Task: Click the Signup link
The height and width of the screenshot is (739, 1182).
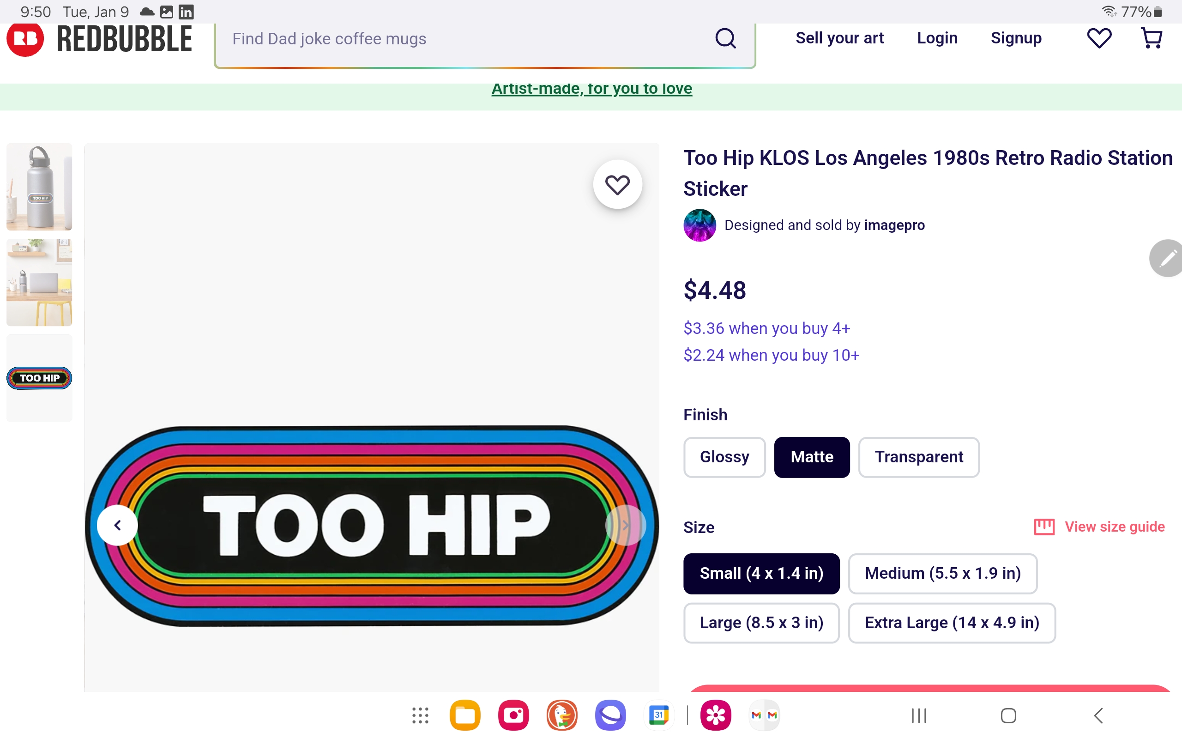Action: click(1016, 38)
